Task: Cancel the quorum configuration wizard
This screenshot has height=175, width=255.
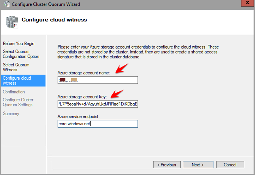Action: tap(230, 165)
